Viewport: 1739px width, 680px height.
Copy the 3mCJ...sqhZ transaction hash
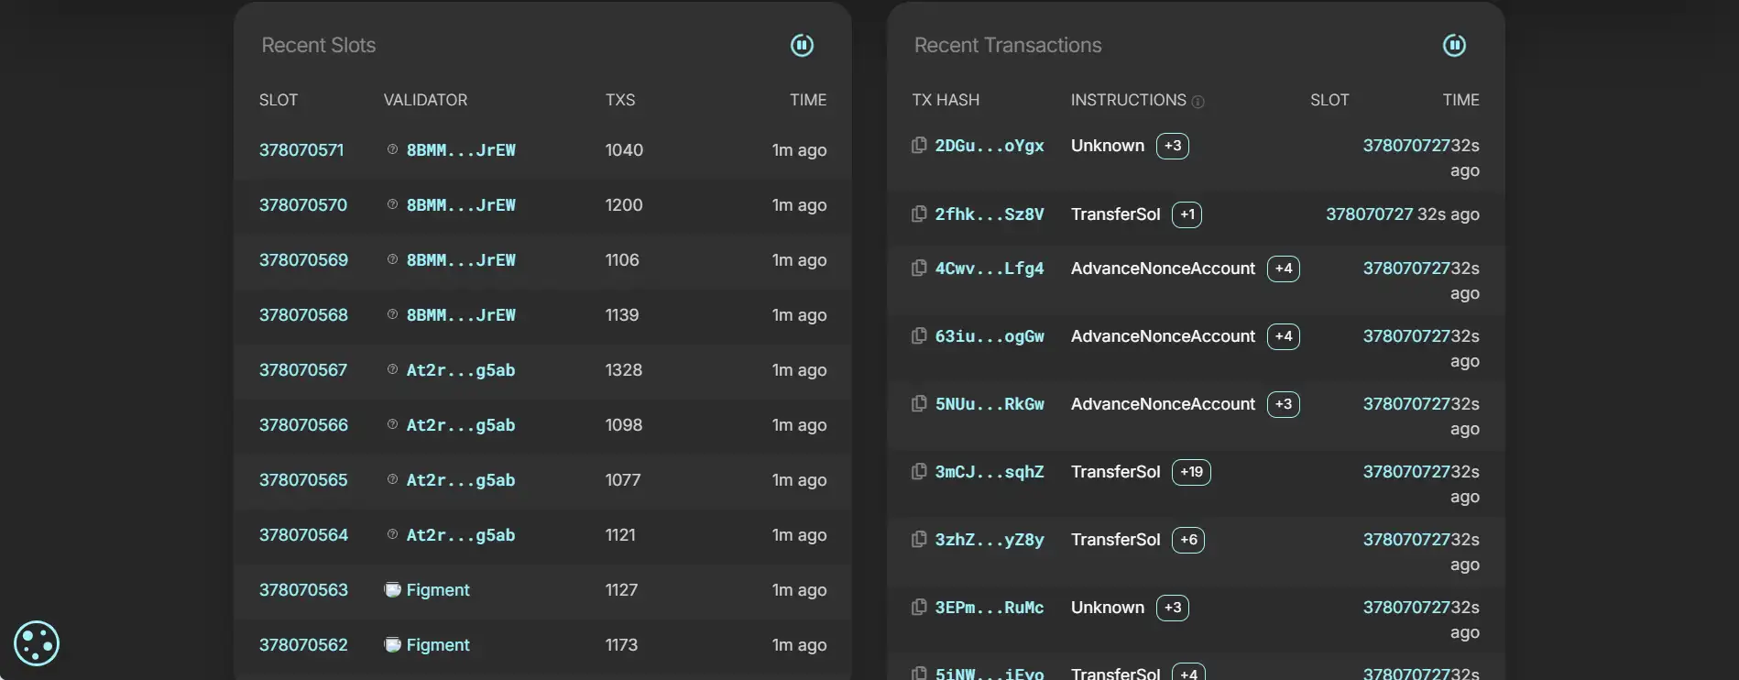(x=919, y=472)
